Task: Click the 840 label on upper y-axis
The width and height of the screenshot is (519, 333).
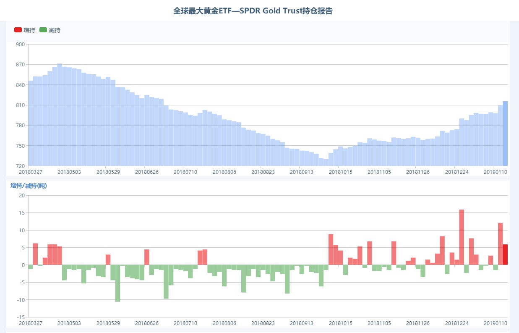Action: click(21, 85)
